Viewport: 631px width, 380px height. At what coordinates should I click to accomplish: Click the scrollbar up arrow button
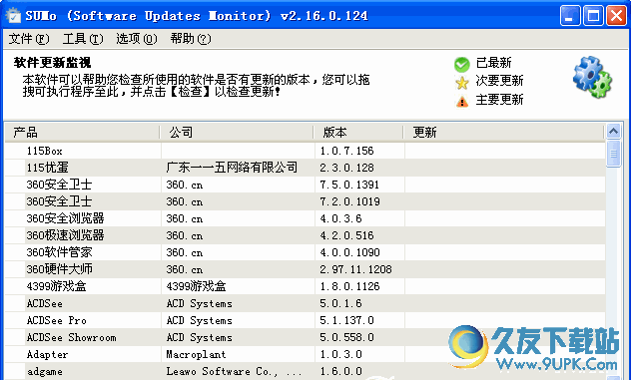(613, 131)
